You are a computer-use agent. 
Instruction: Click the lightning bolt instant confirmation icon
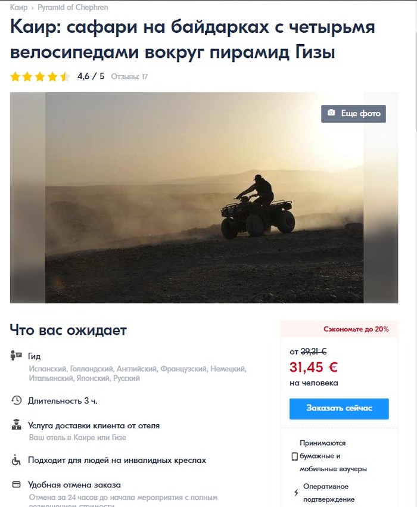pyautogui.click(x=296, y=493)
